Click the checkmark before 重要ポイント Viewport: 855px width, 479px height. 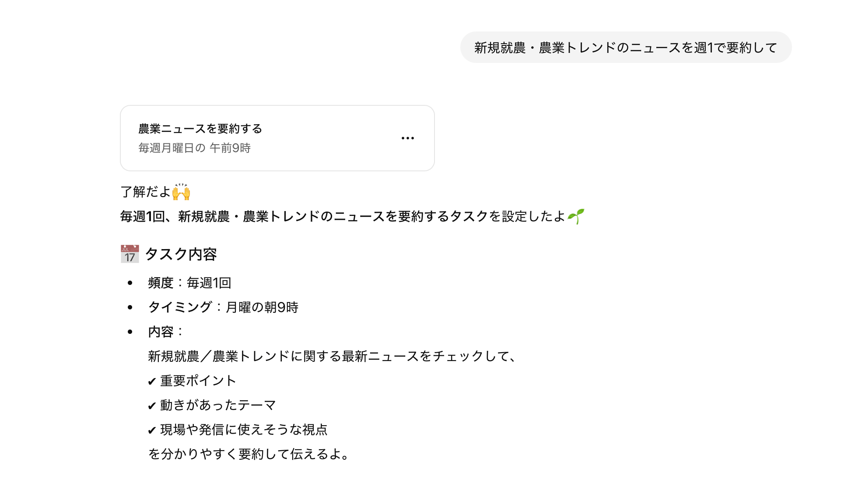point(152,382)
